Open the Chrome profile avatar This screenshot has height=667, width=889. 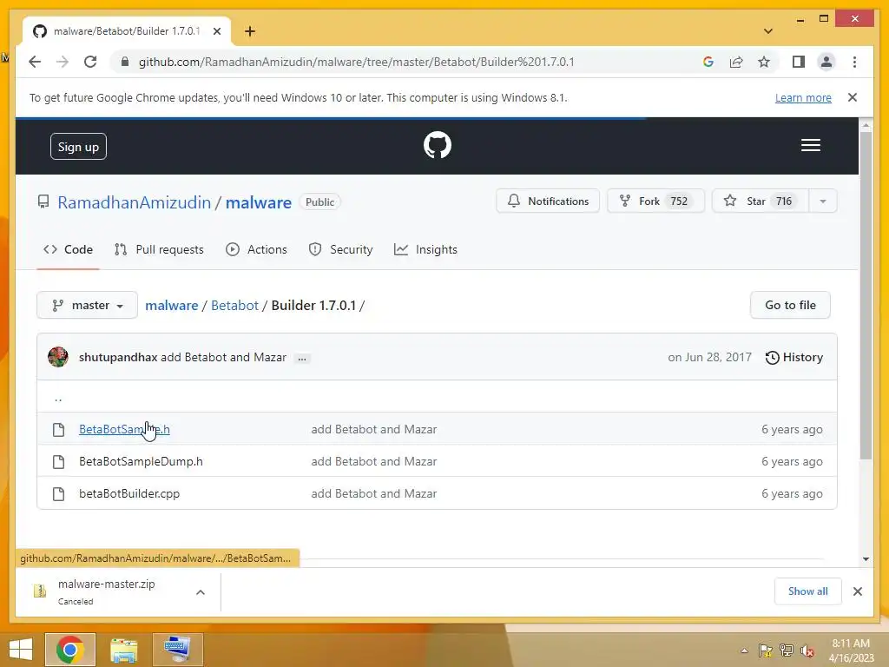(x=826, y=62)
